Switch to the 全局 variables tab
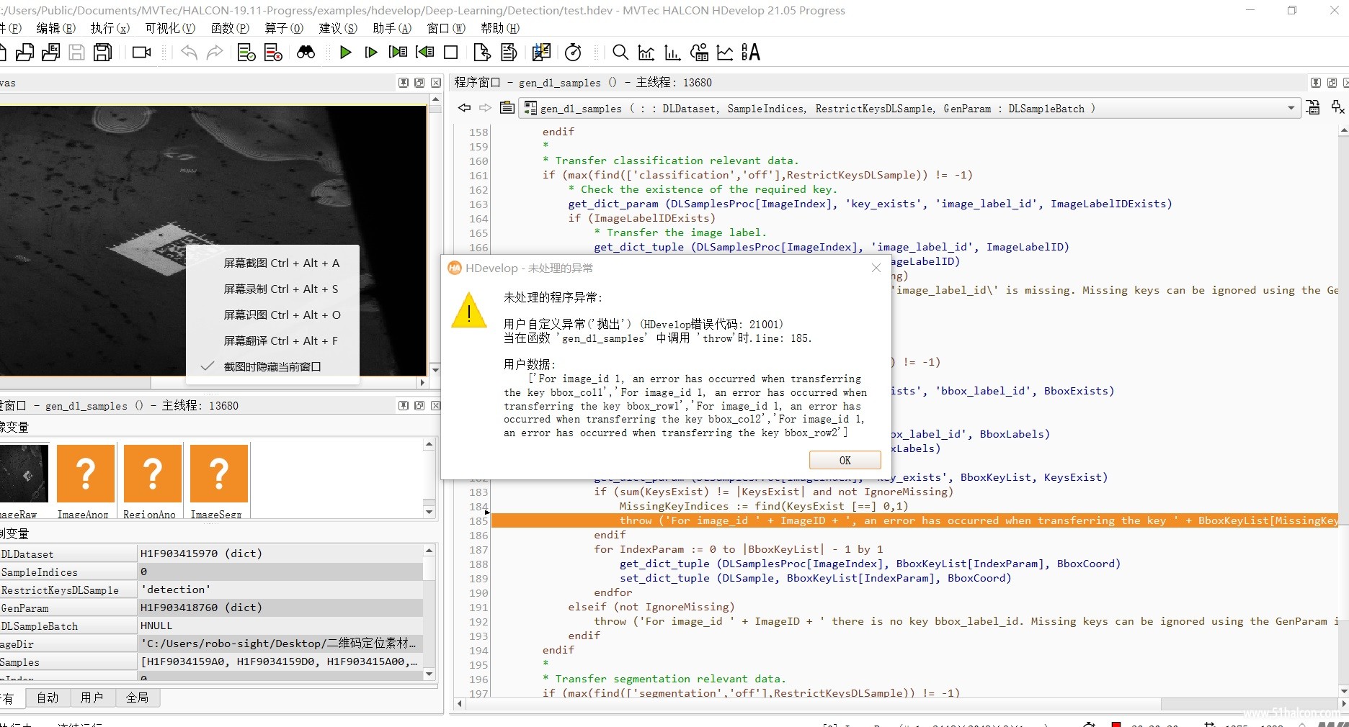 (137, 697)
